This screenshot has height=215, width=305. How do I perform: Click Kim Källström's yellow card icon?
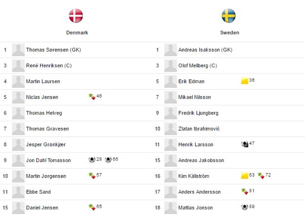point(244,176)
